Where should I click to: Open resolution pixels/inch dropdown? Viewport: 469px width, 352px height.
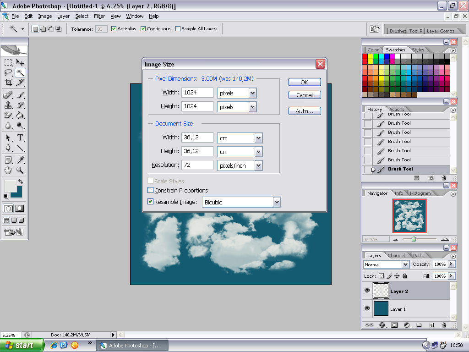(258, 165)
